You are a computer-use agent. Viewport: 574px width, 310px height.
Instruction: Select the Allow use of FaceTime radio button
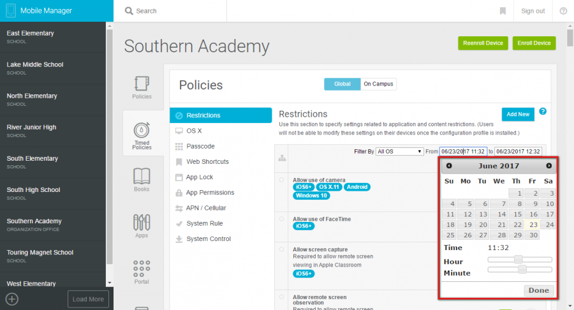point(281,219)
